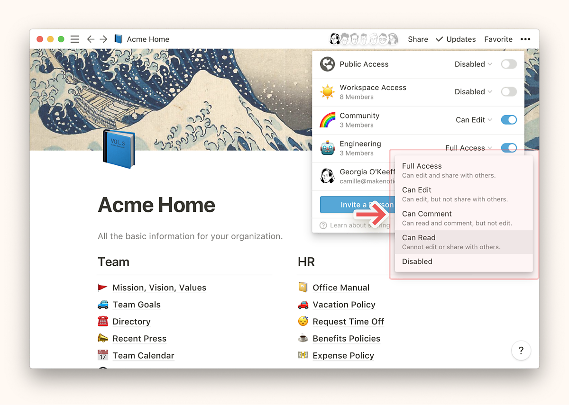569x405 pixels.
Task: Click Share in the top bar
Action: pyautogui.click(x=418, y=39)
